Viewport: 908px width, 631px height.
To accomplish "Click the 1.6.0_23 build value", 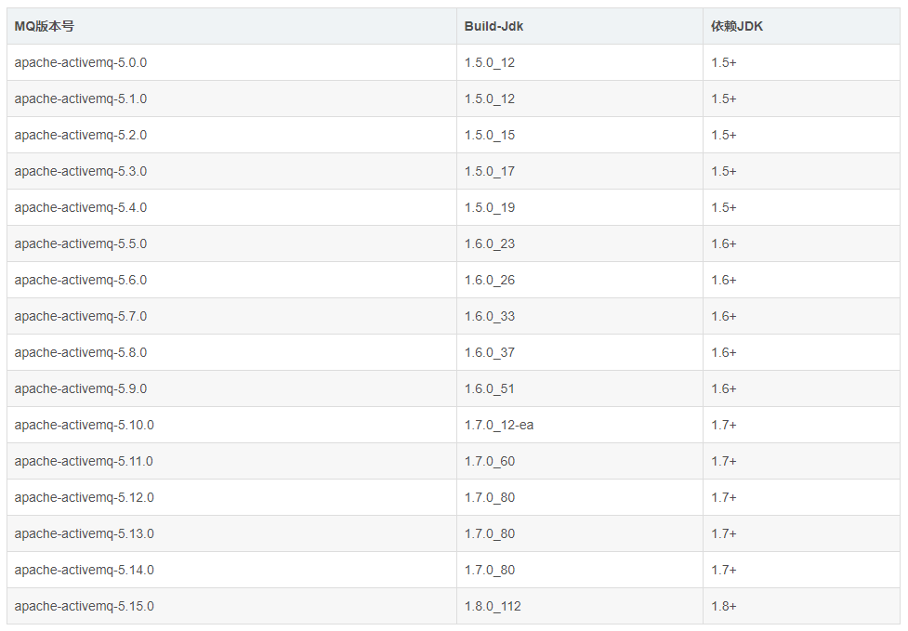I will (490, 244).
